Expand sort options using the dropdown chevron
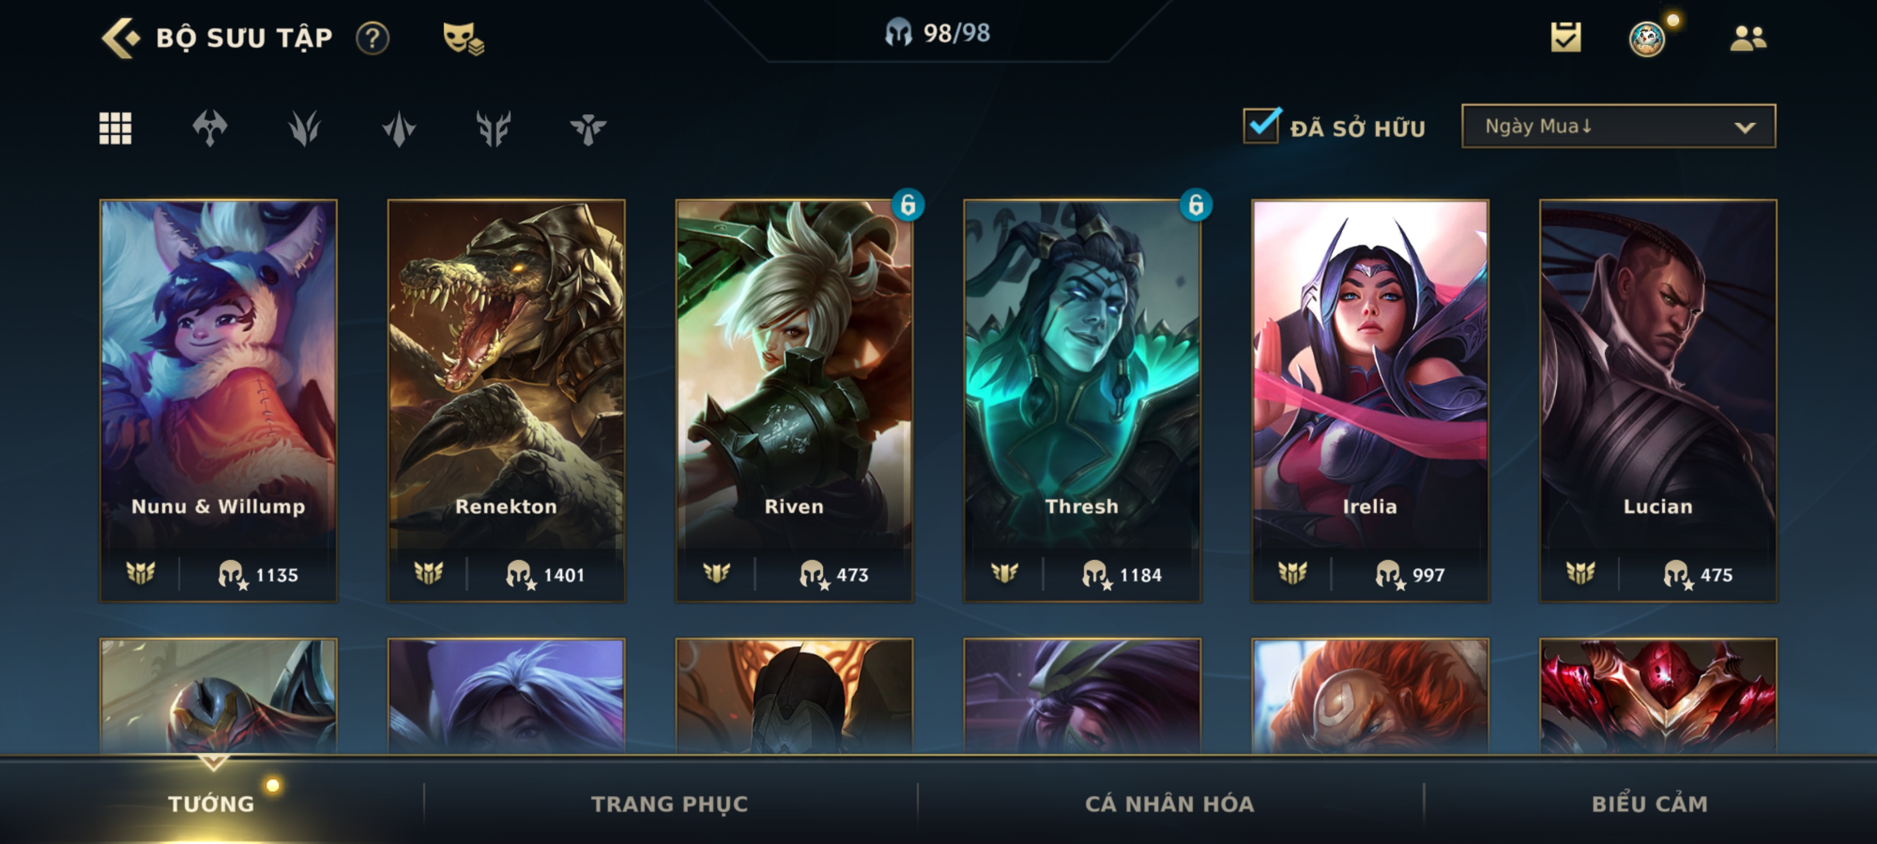This screenshot has height=844, width=1877. (1744, 127)
